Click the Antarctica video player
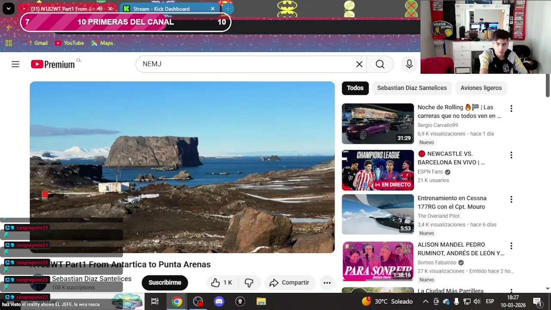This screenshot has height=310, width=551. click(182, 167)
